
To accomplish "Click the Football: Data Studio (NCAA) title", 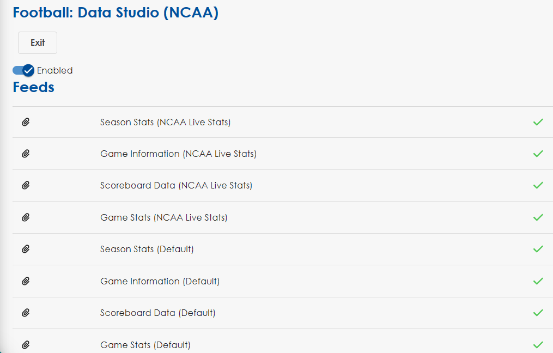I will pos(116,13).
